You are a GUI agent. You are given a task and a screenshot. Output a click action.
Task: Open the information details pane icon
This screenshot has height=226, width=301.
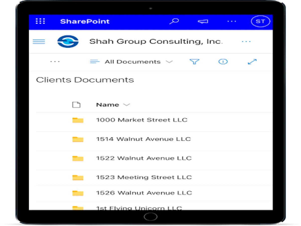tap(223, 62)
